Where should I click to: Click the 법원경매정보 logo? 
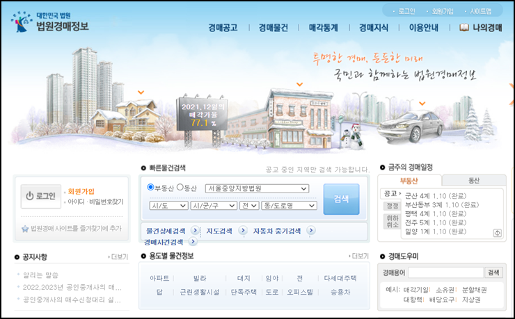point(49,22)
